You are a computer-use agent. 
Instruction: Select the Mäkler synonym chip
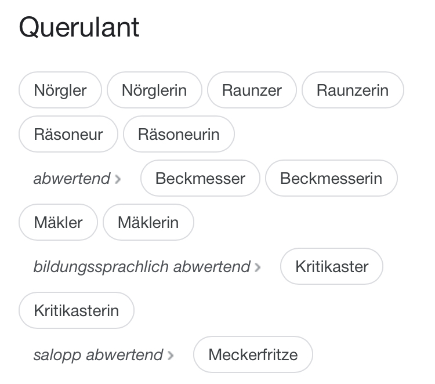click(59, 223)
